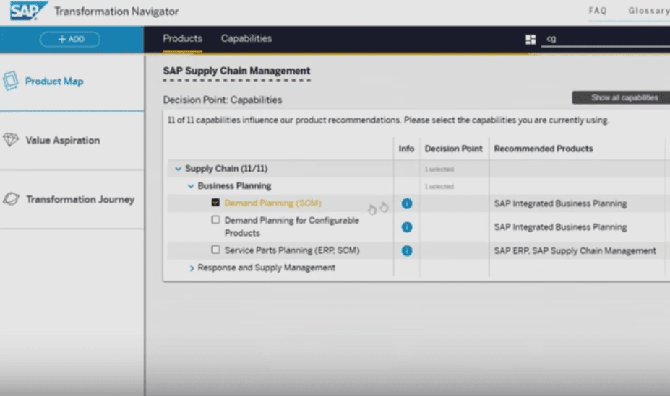Click SAP Integrated Business Planning in Demand Planning (SCM) row
The image size is (670, 396).
click(x=560, y=203)
